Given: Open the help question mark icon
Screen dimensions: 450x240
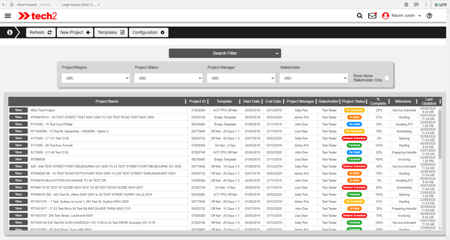Looking at the screenshot, I should 429,16.
